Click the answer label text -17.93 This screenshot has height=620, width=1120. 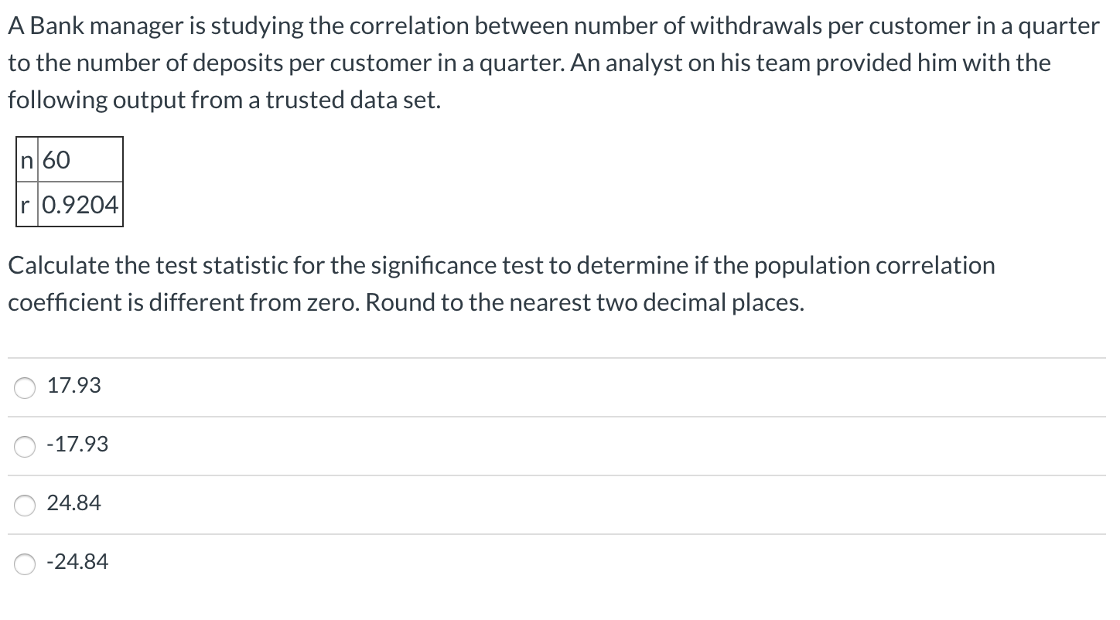point(77,445)
